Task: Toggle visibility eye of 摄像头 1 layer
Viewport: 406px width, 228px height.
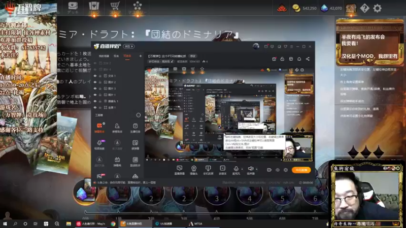Action: (x=95, y=101)
